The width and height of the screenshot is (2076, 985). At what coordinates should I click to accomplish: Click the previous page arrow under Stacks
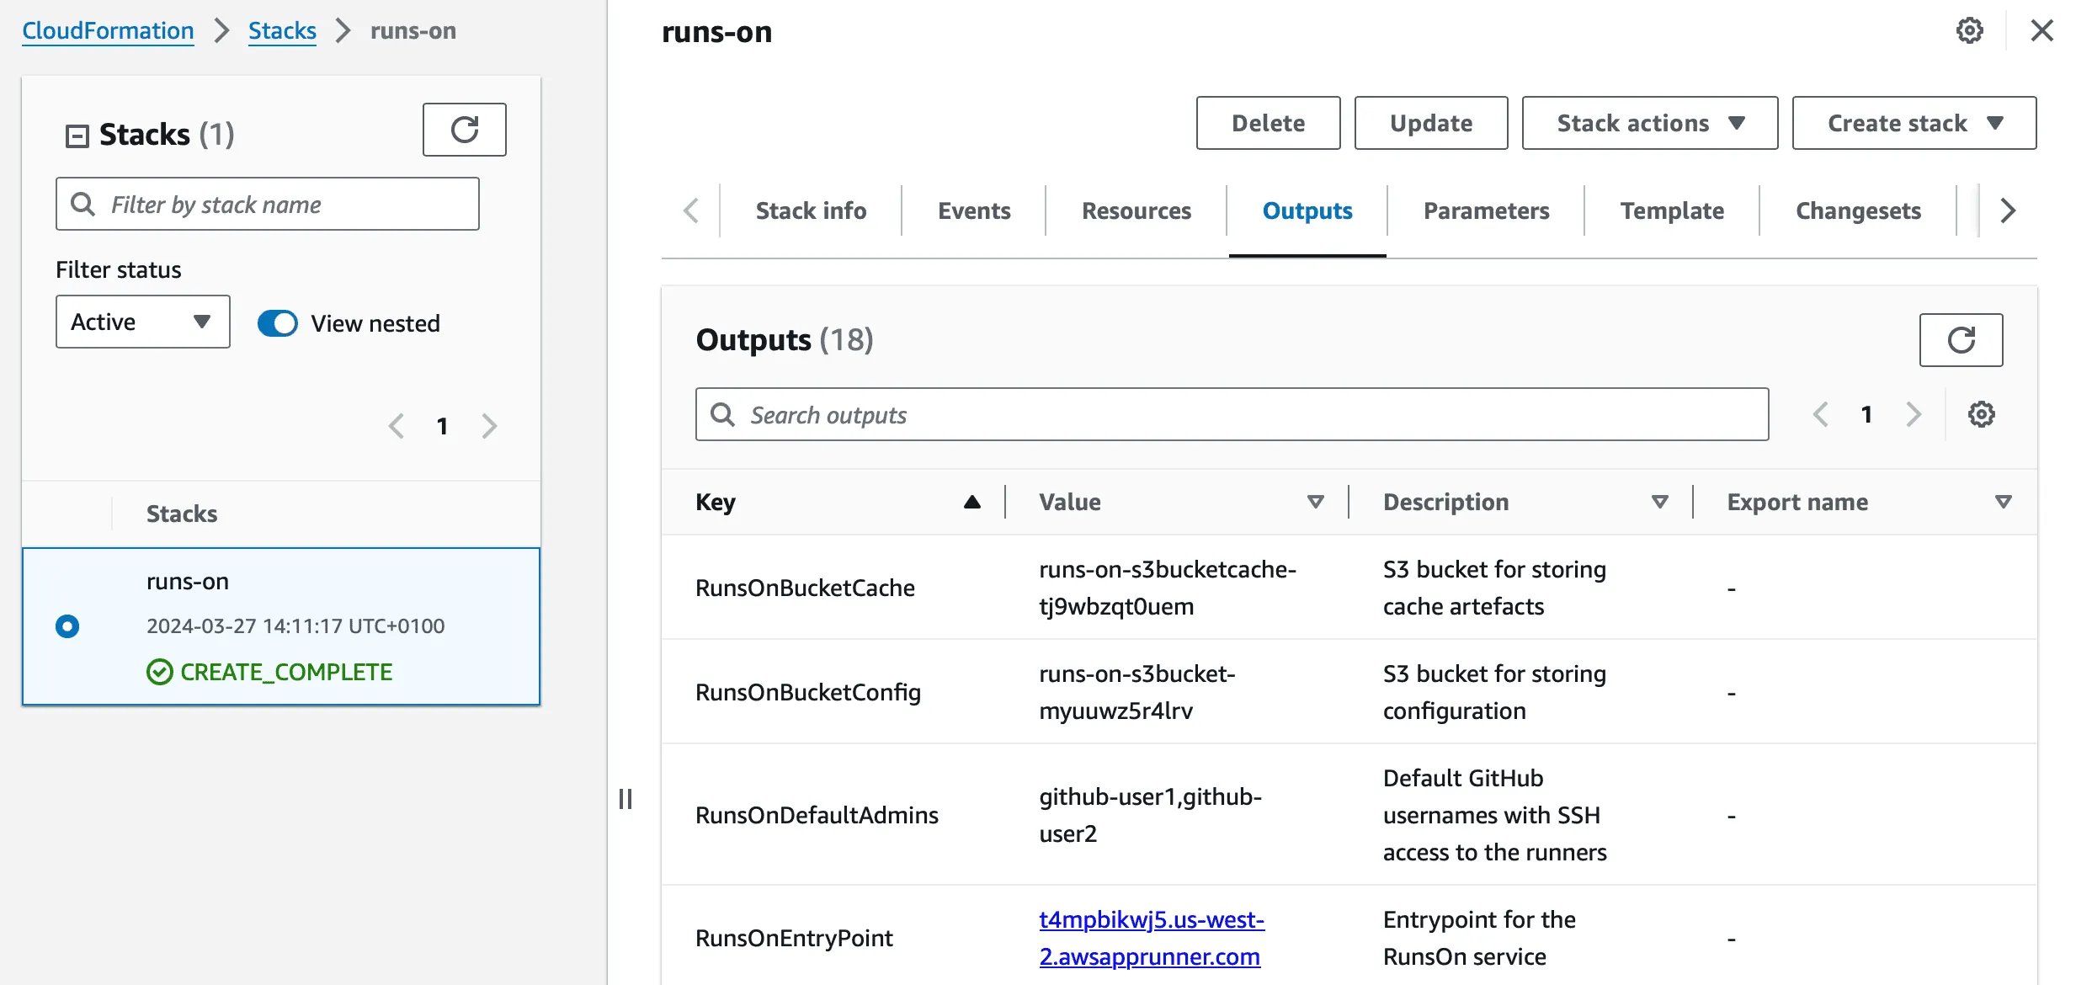point(396,426)
